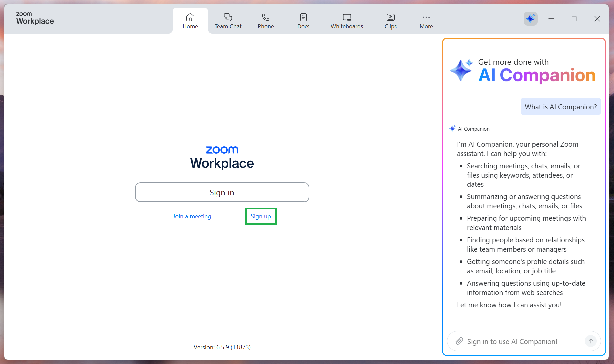This screenshot has width=614, height=364.
Task: Toggle the AI Companion sparkle button
Action: coord(530,19)
